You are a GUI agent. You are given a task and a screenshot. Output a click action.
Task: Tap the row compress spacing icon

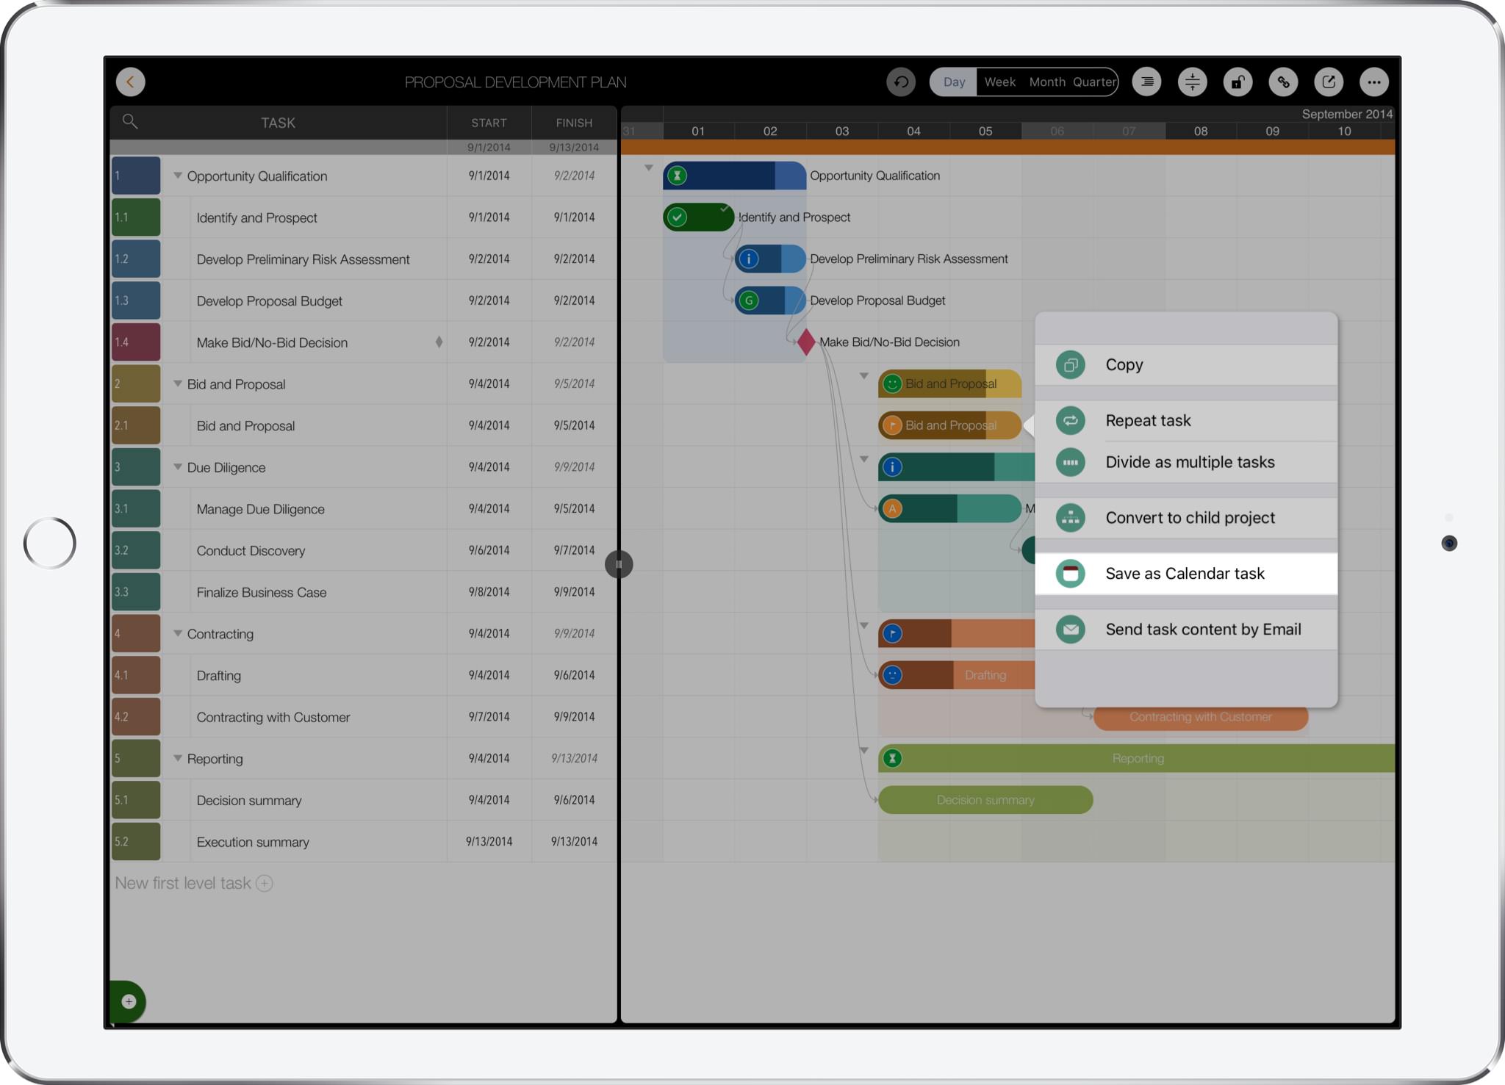pyautogui.click(x=1192, y=82)
